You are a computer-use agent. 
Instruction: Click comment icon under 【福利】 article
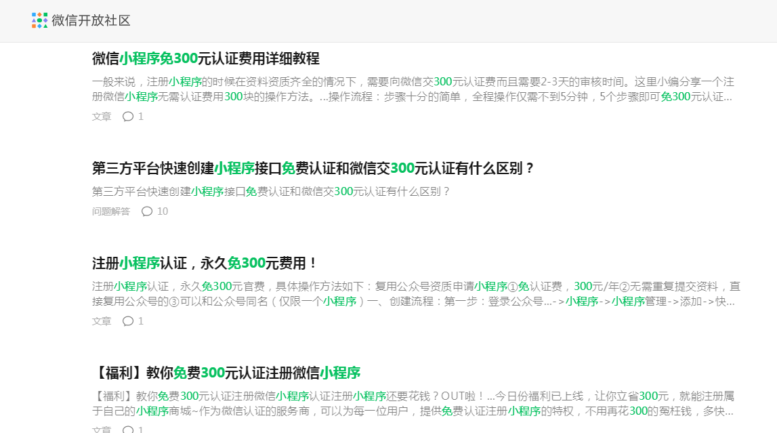pyautogui.click(x=128, y=429)
